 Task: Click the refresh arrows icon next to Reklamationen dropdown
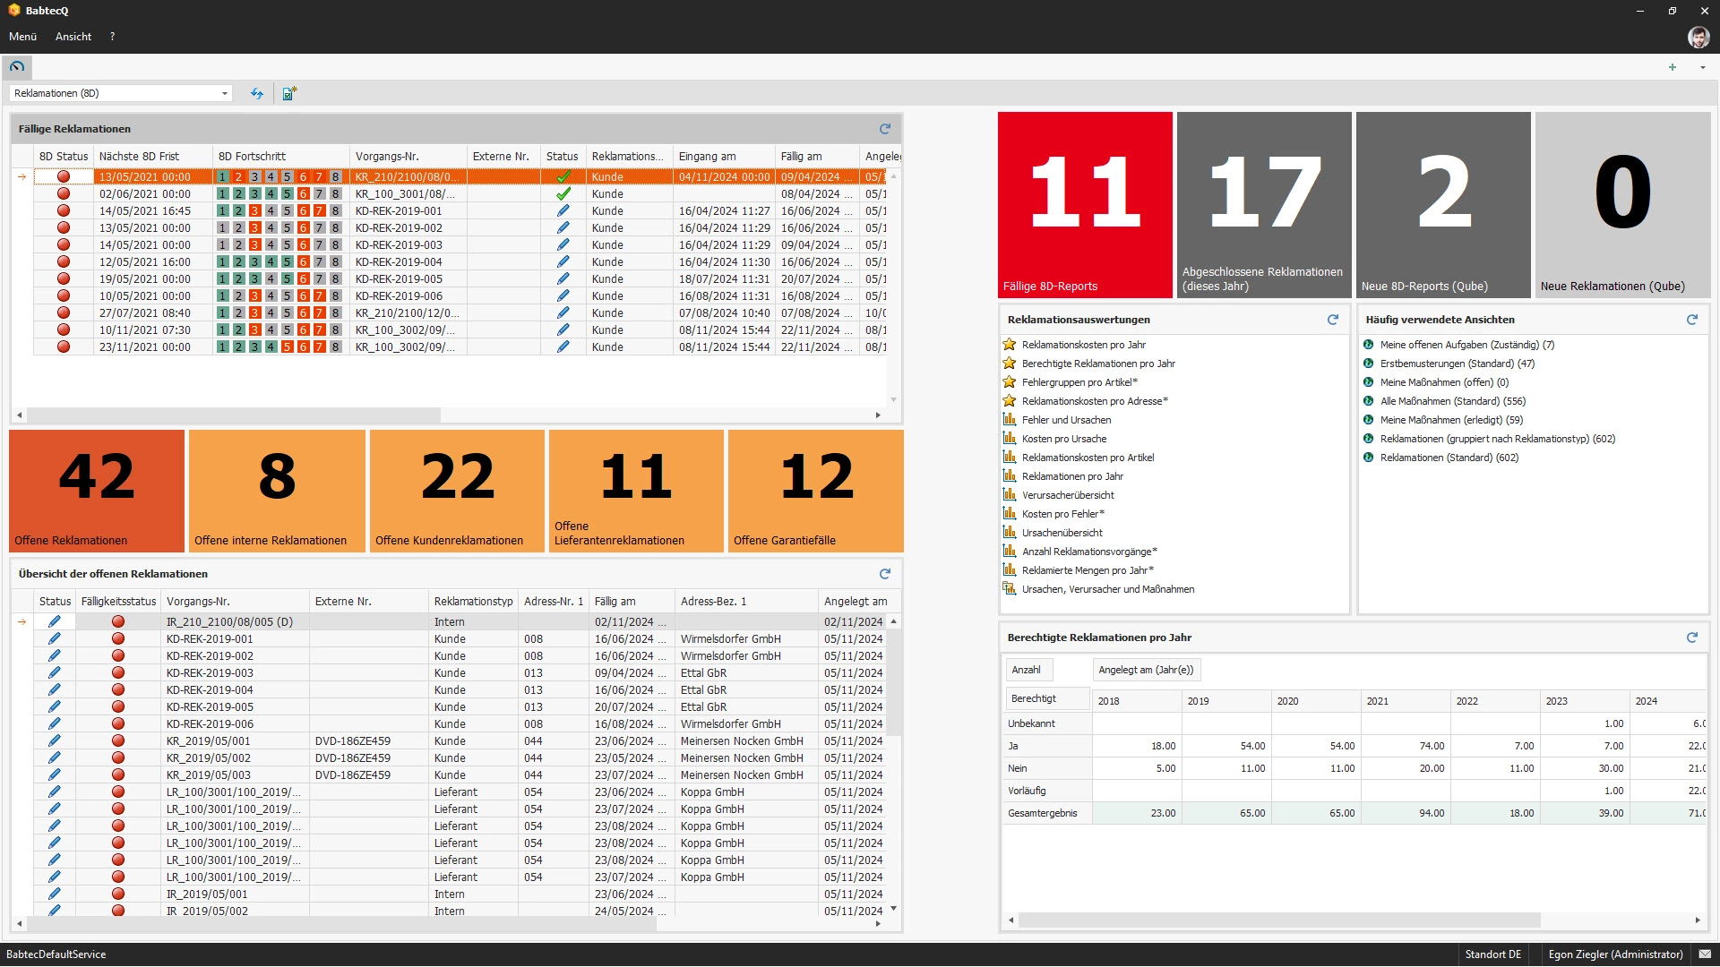coord(257,93)
